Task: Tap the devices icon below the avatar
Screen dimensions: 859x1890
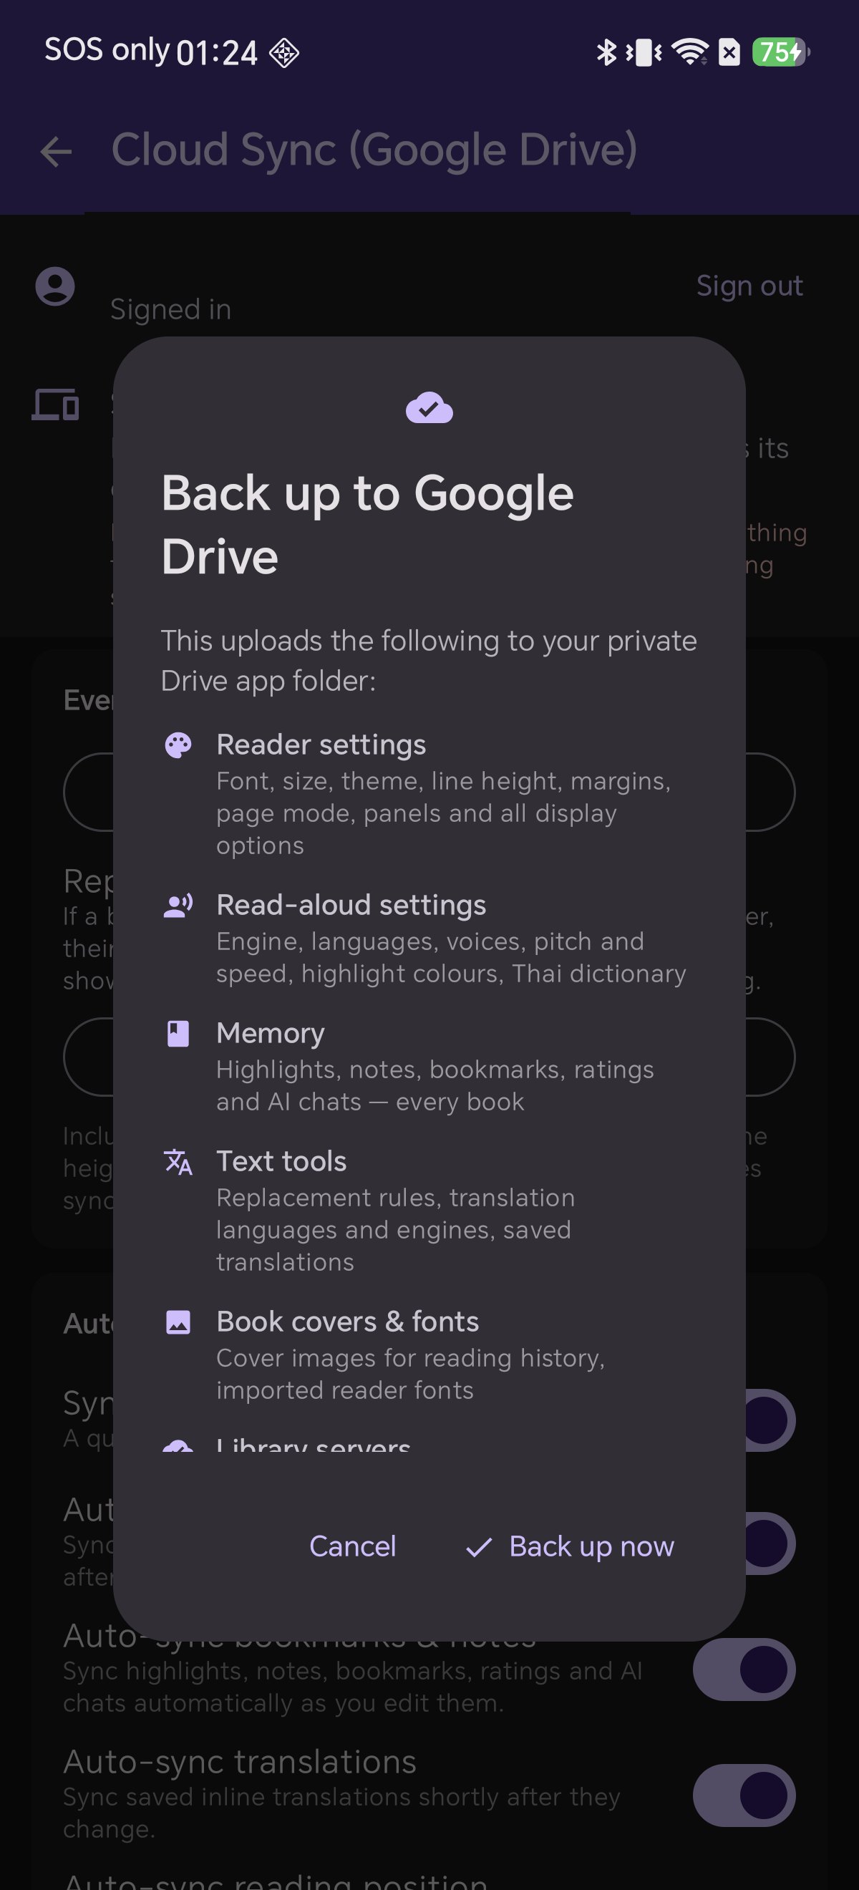Action: click(x=55, y=404)
